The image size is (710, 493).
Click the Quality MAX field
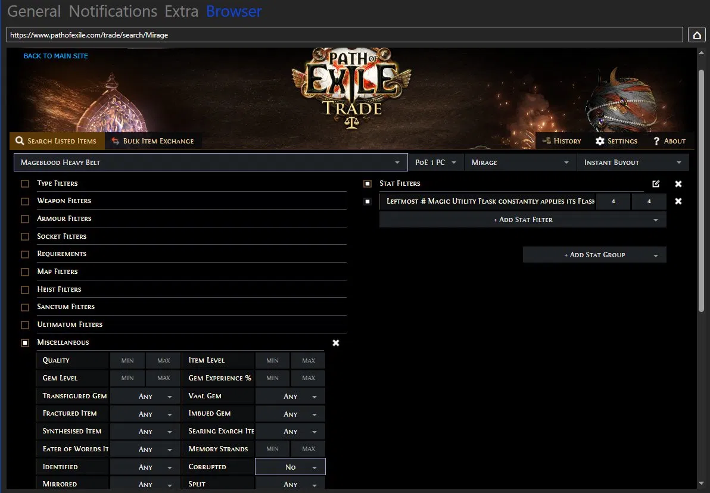pyautogui.click(x=163, y=360)
